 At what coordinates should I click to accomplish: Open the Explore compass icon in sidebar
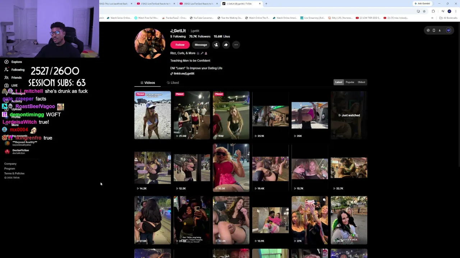point(6,62)
